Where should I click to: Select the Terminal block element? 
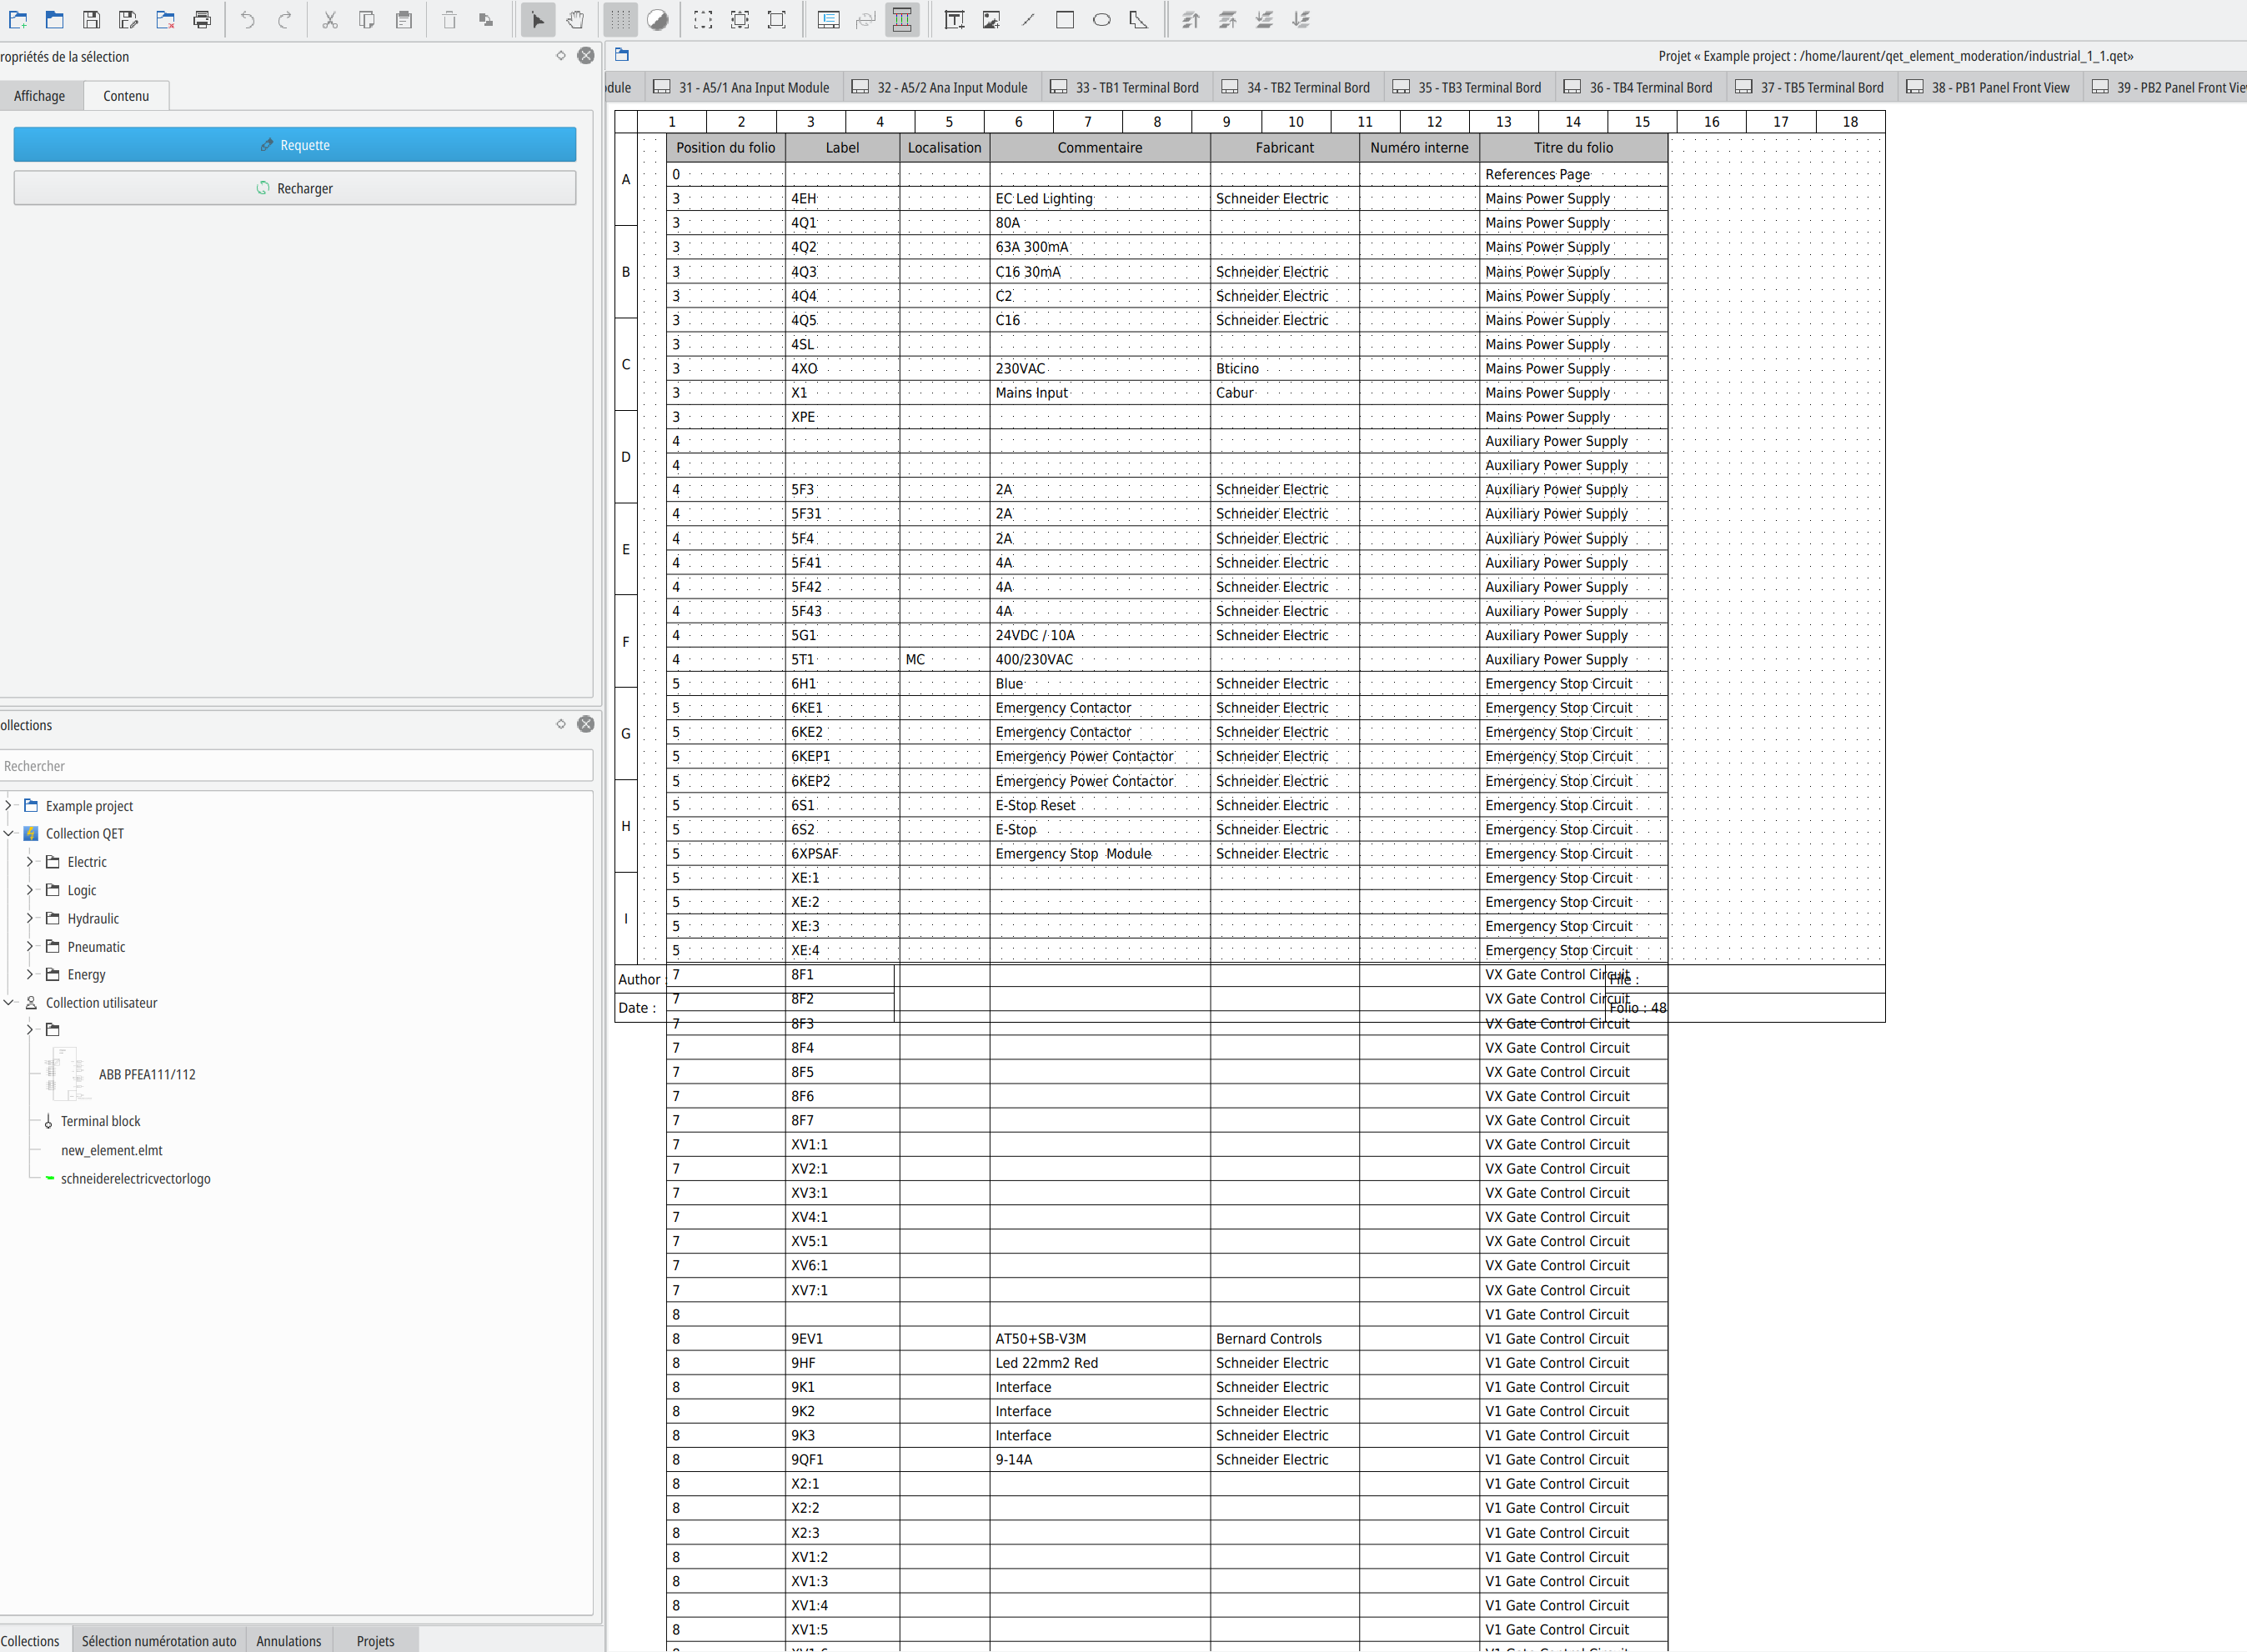[x=100, y=1122]
